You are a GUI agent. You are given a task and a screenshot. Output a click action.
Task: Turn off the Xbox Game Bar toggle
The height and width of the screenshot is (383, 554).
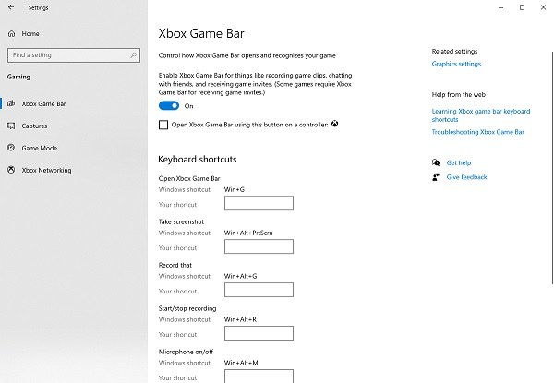(169, 106)
